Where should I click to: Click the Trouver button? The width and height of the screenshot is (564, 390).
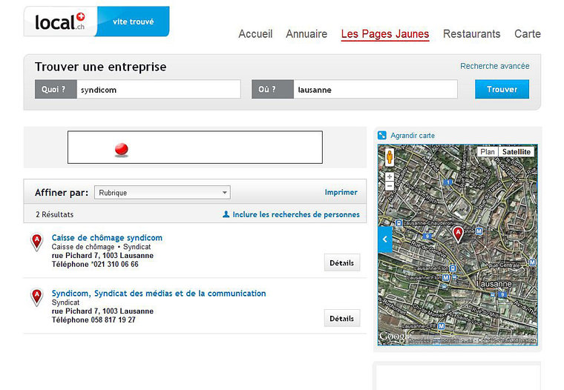[x=502, y=89]
